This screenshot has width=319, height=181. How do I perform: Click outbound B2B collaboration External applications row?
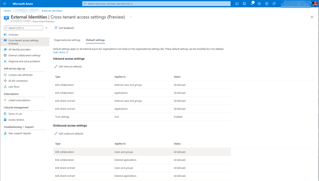142,160
